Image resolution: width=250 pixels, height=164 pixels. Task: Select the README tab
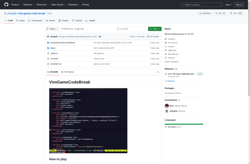click(x=52, y=72)
